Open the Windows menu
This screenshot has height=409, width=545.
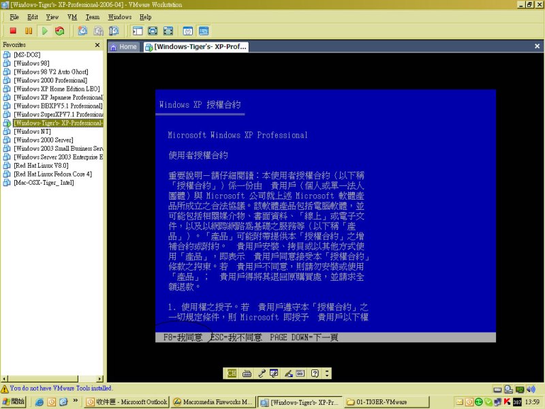120,17
